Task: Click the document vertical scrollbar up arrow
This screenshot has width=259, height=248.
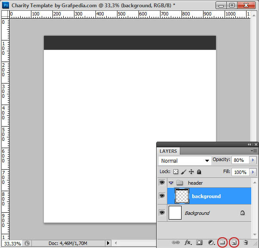Action: point(254,15)
